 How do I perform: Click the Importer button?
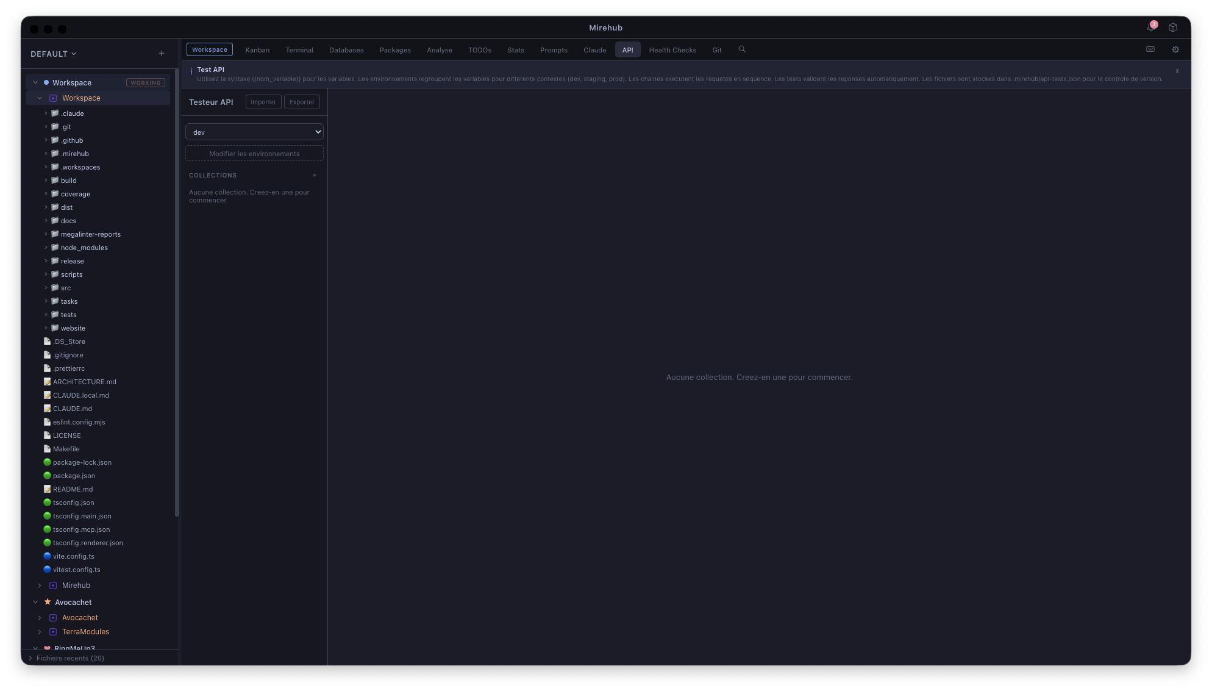point(263,102)
